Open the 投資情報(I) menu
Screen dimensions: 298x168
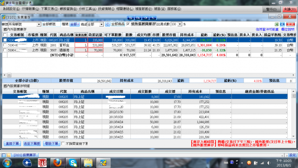pos(106,9)
